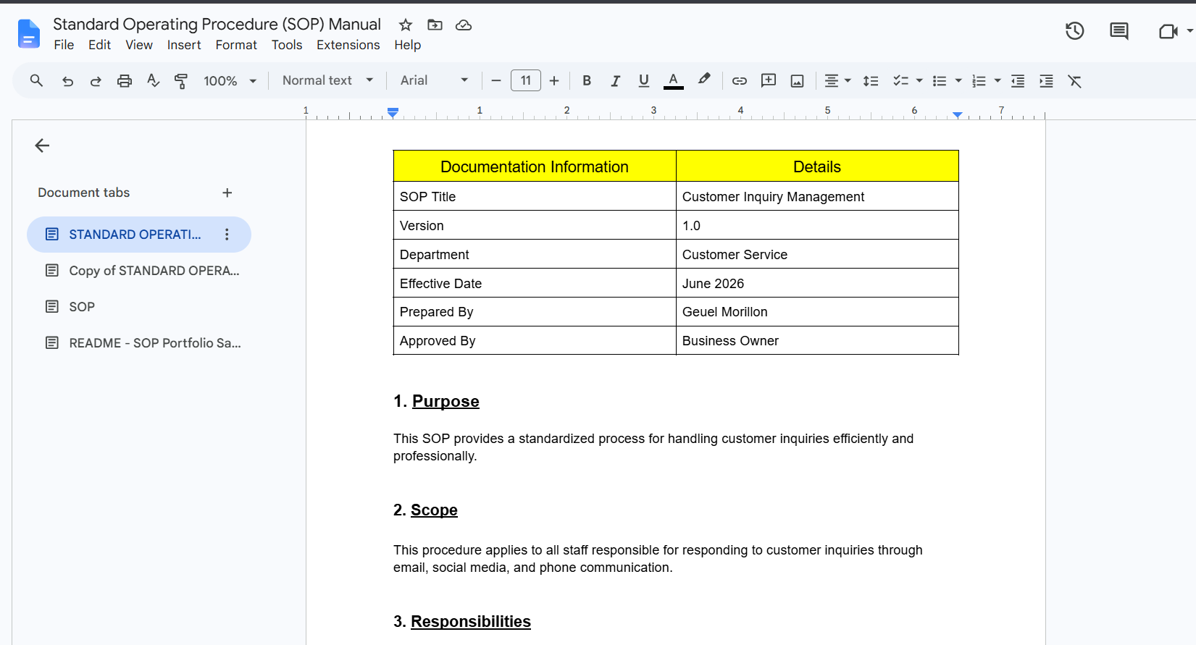1196x645 pixels.
Task: Activate the paint format tool
Action: (x=181, y=81)
